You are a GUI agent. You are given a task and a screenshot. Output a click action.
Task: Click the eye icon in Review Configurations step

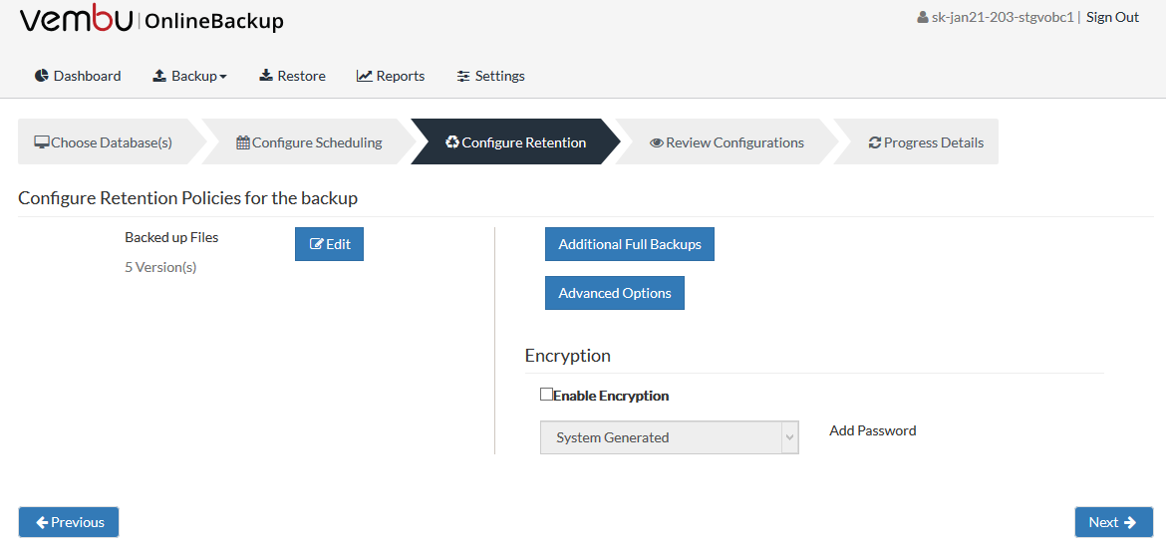657,142
